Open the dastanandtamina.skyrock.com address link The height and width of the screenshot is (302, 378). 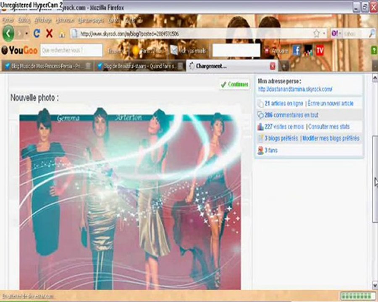coord(295,89)
